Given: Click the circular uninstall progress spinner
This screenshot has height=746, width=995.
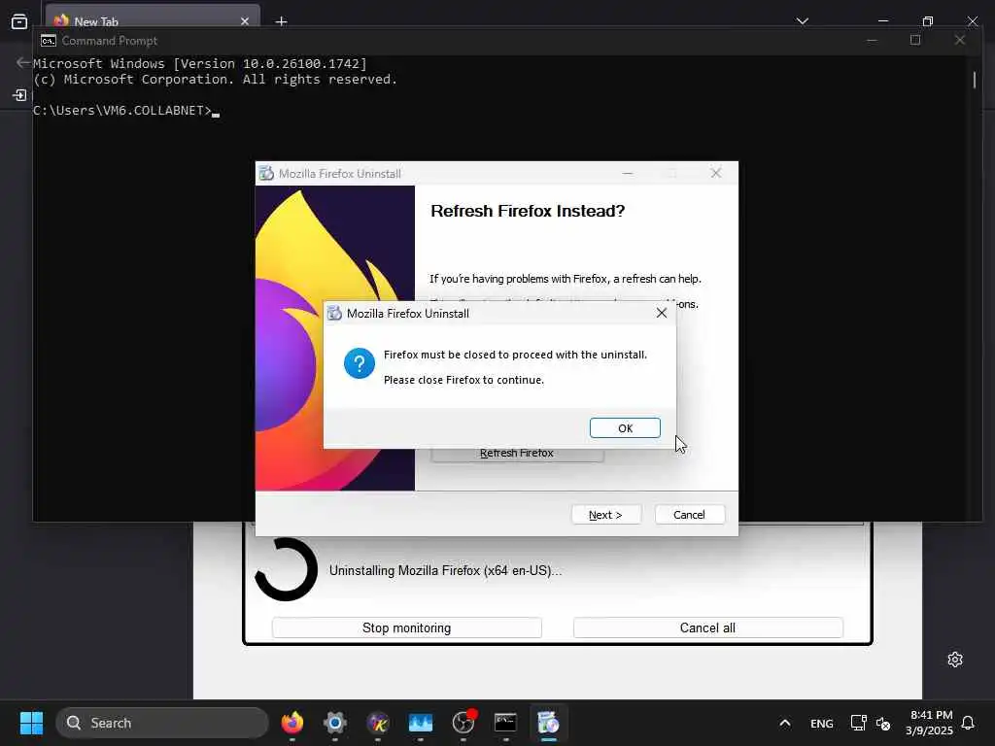Looking at the screenshot, I should [x=287, y=569].
